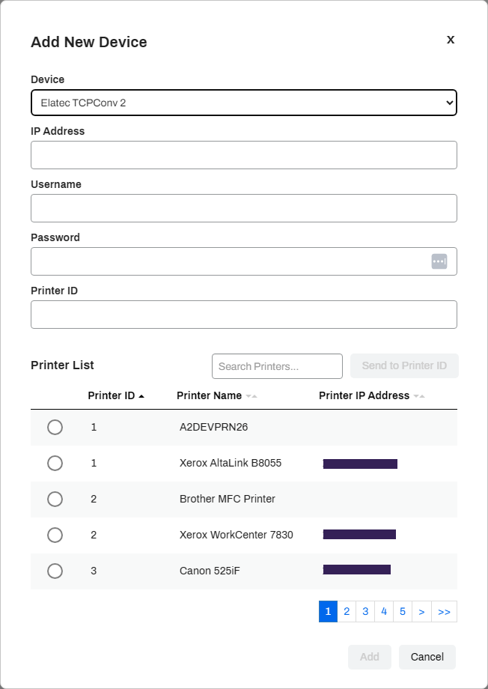Go to page 1 of printer list
488x689 pixels.
coord(328,612)
